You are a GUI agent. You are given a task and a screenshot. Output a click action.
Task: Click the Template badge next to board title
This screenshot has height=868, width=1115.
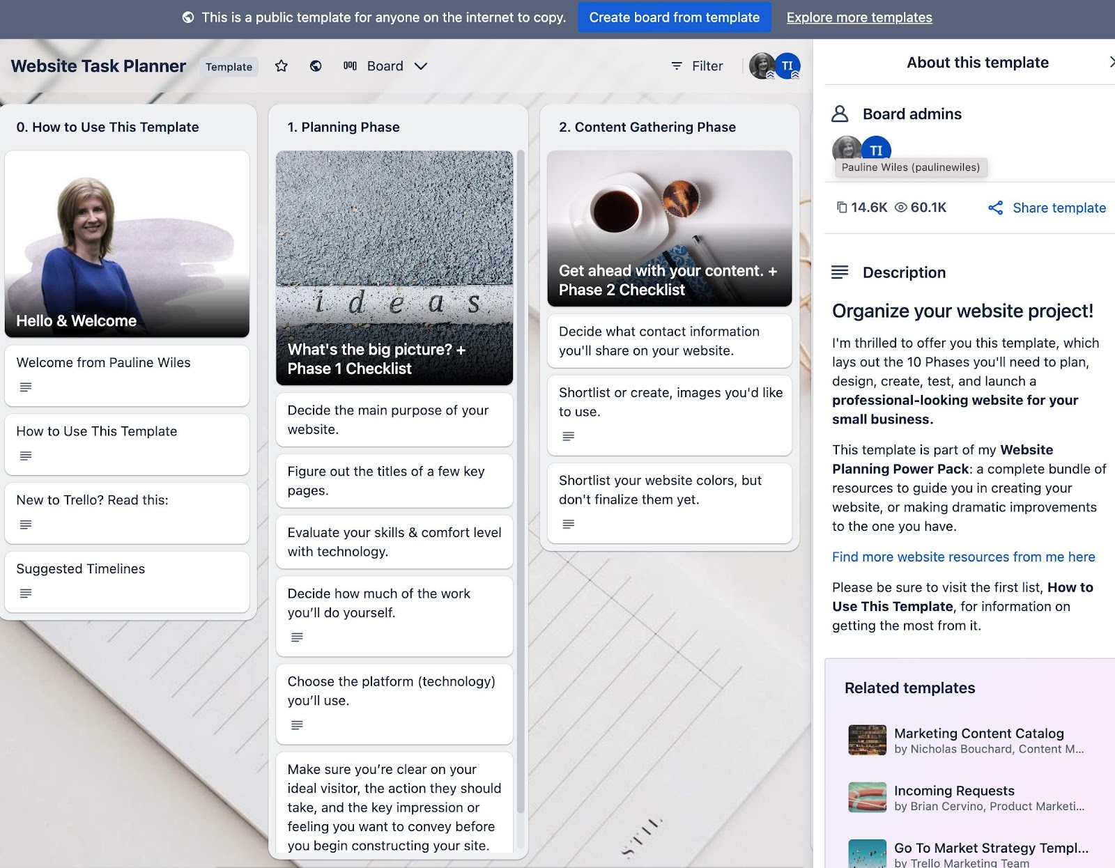point(229,67)
